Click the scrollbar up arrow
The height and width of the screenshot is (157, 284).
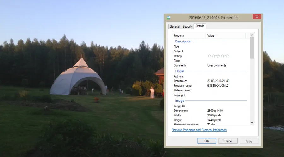point(252,35)
